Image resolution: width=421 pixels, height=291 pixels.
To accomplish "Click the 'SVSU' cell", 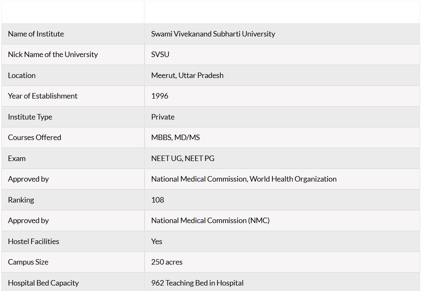I will [282, 55].
